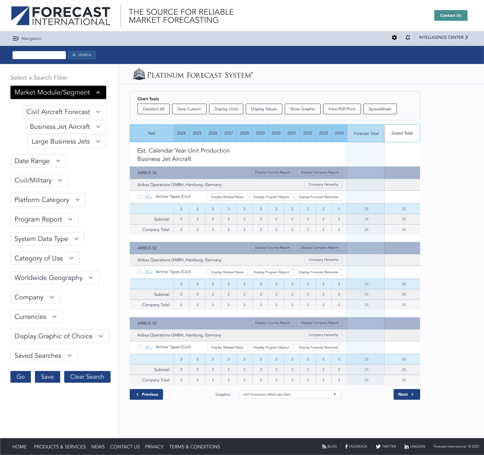
Task: Click the Twitter bird icon
Action: [x=378, y=447]
